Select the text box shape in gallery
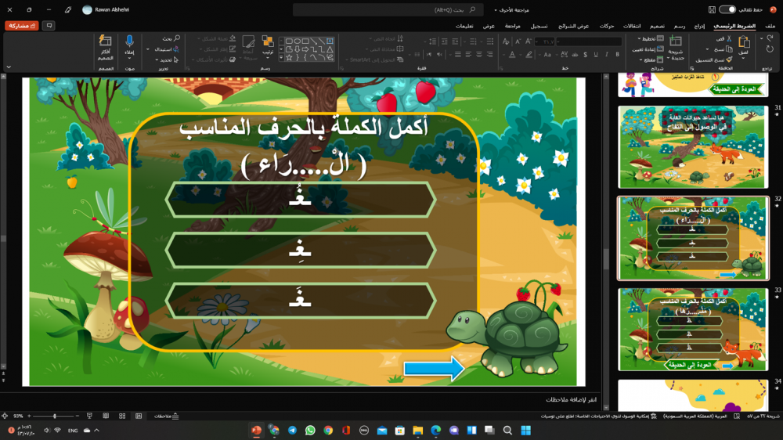The height and width of the screenshot is (440, 783). (330, 41)
